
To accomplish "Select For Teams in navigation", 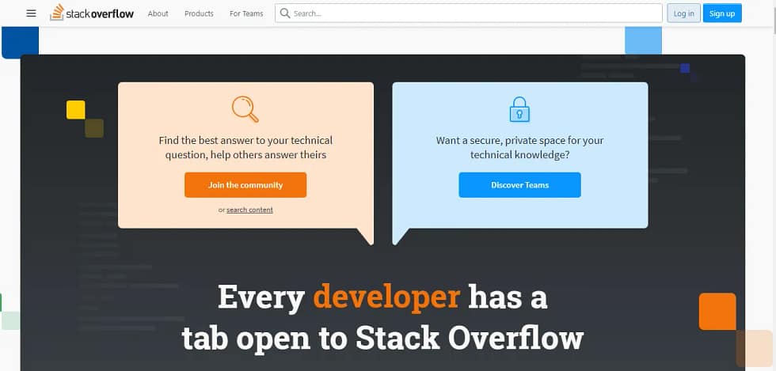I will tap(246, 13).
